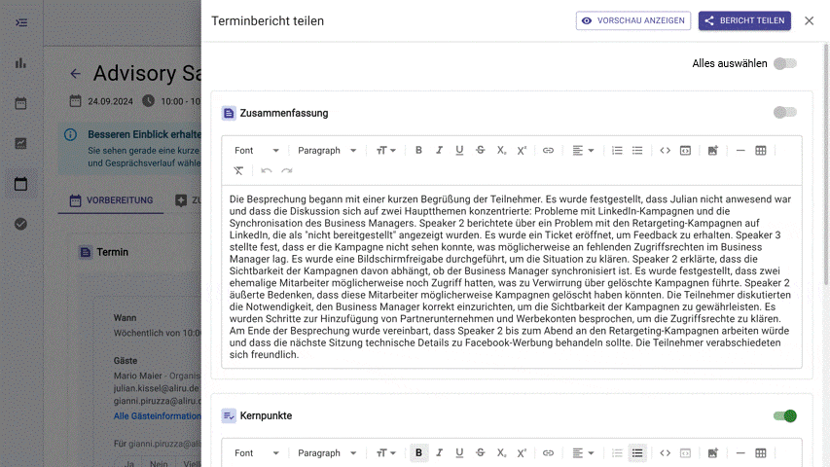Screen dimensions: 830x467
Task: Close the Terminbericht teilen panel
Action: [x=809, y=20]
